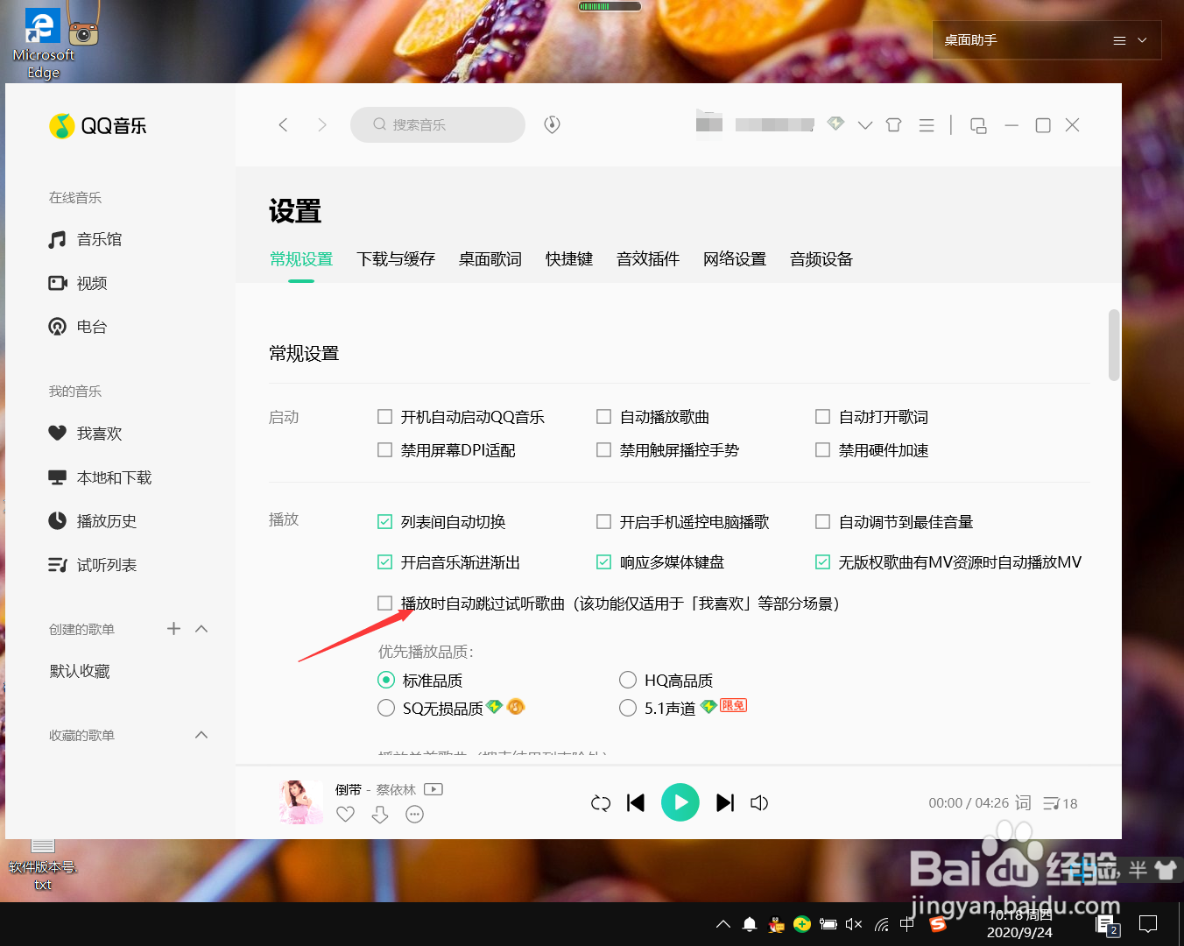
Task: Expand the 桌面助手 dropdown chevron
Action: [1142, 40]
